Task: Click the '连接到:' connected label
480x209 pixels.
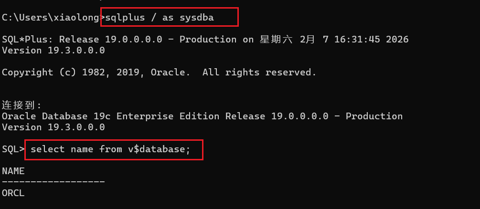Action: pos(21,105)
